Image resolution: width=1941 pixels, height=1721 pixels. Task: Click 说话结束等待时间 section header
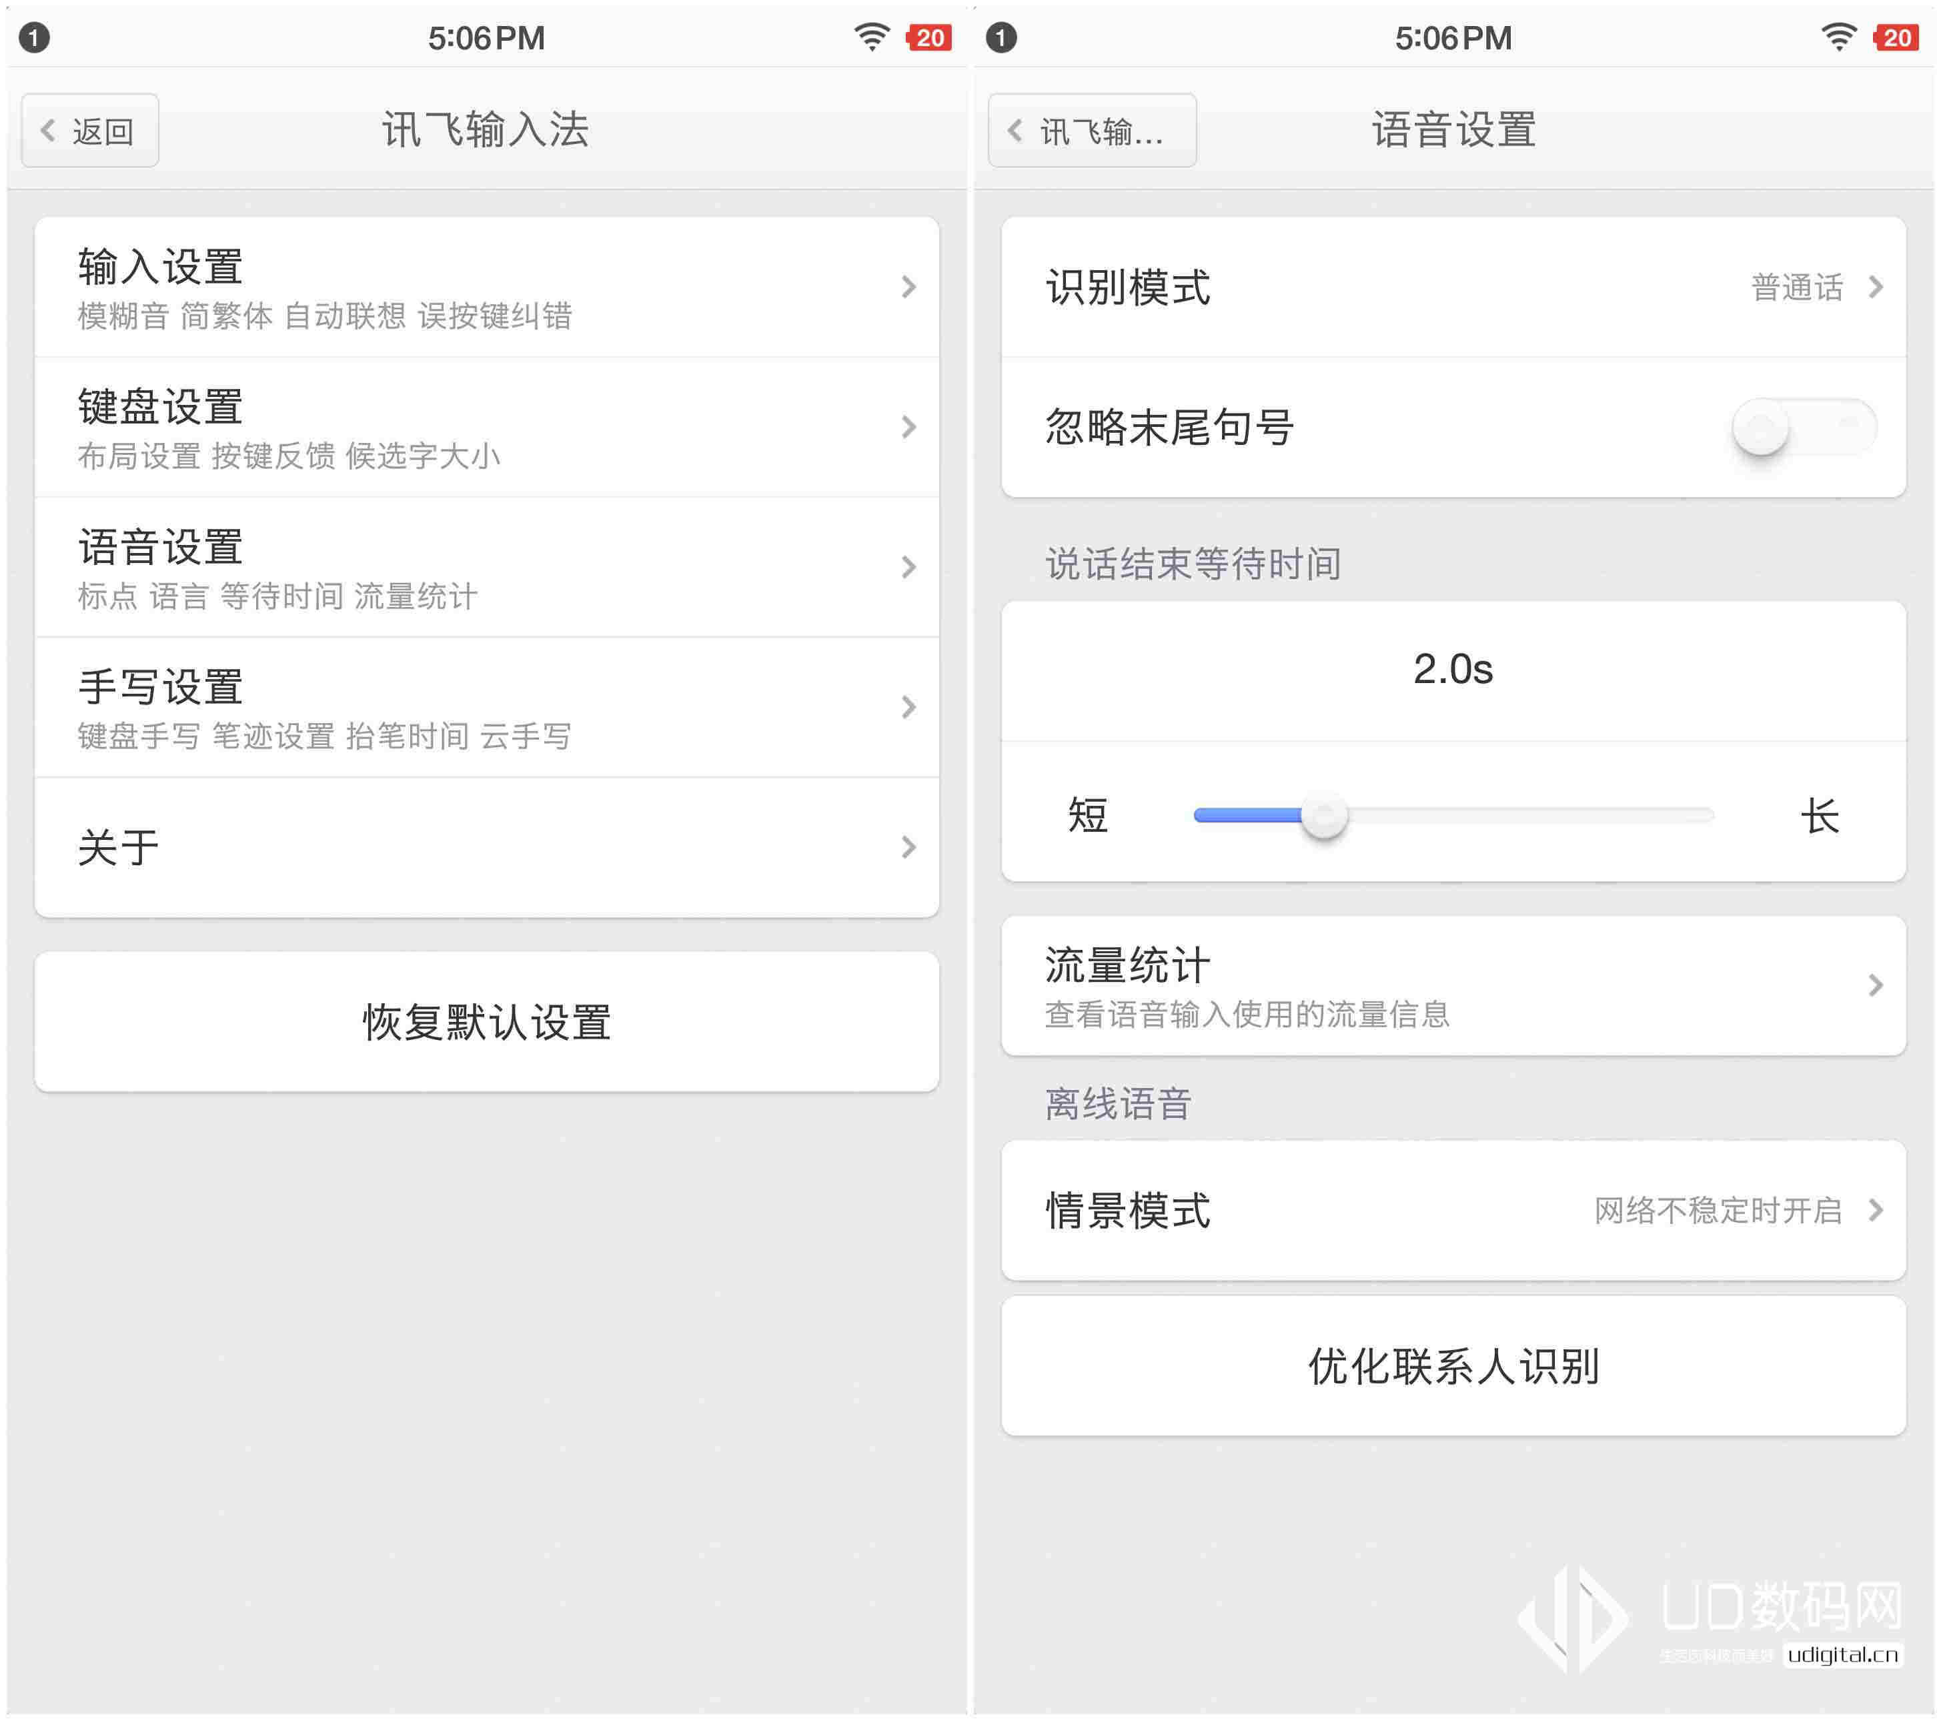[1193, 564]
